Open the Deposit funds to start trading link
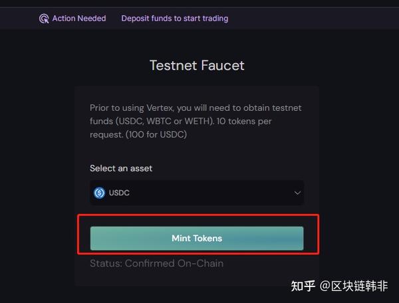This screenshot has height=303, width=399. click(x=174, y=19)
